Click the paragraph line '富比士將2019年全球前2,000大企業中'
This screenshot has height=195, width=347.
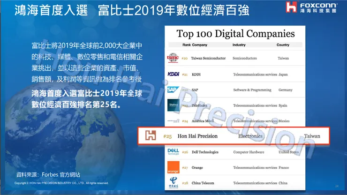click(87, 45)
